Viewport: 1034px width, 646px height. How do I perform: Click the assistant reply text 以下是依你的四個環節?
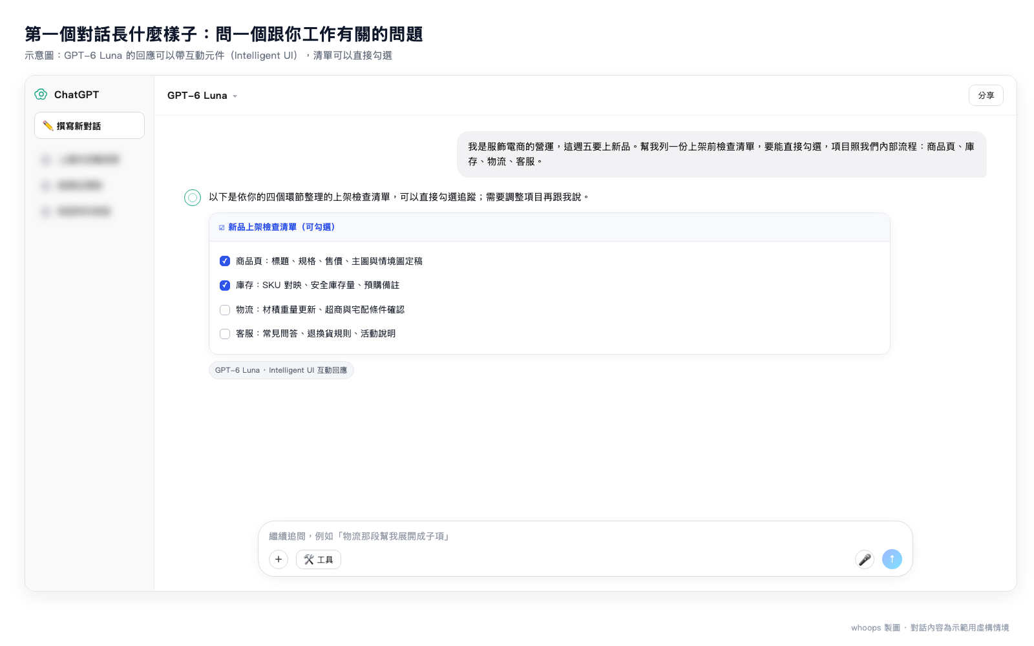click(399, 197)
